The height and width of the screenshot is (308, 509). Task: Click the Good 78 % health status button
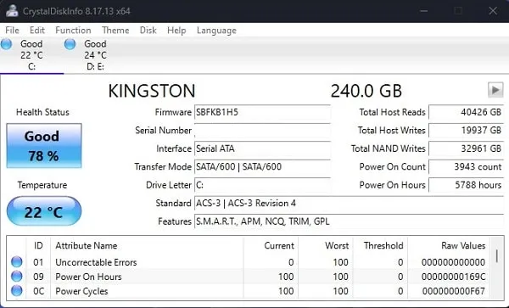click(x=44, y=146)
